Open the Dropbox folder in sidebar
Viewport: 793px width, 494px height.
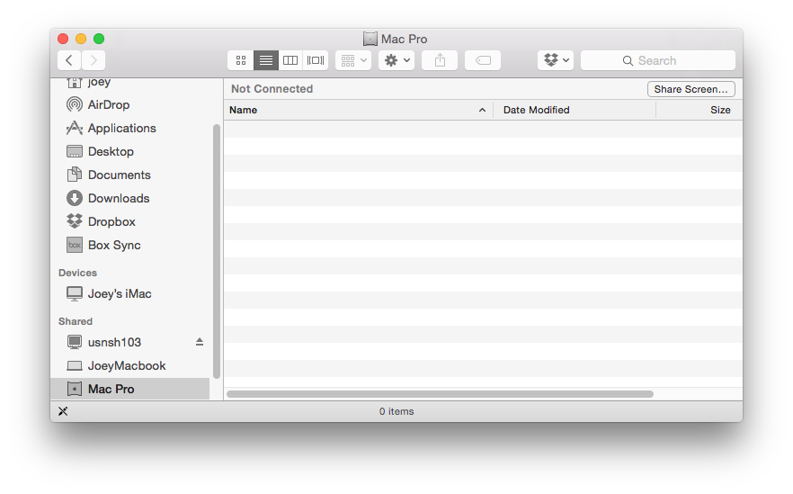[130, 221]
